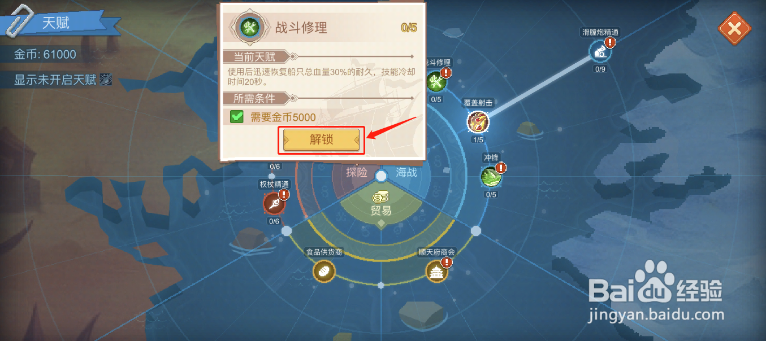Close the talent screen with orange X

click(734, 28)
